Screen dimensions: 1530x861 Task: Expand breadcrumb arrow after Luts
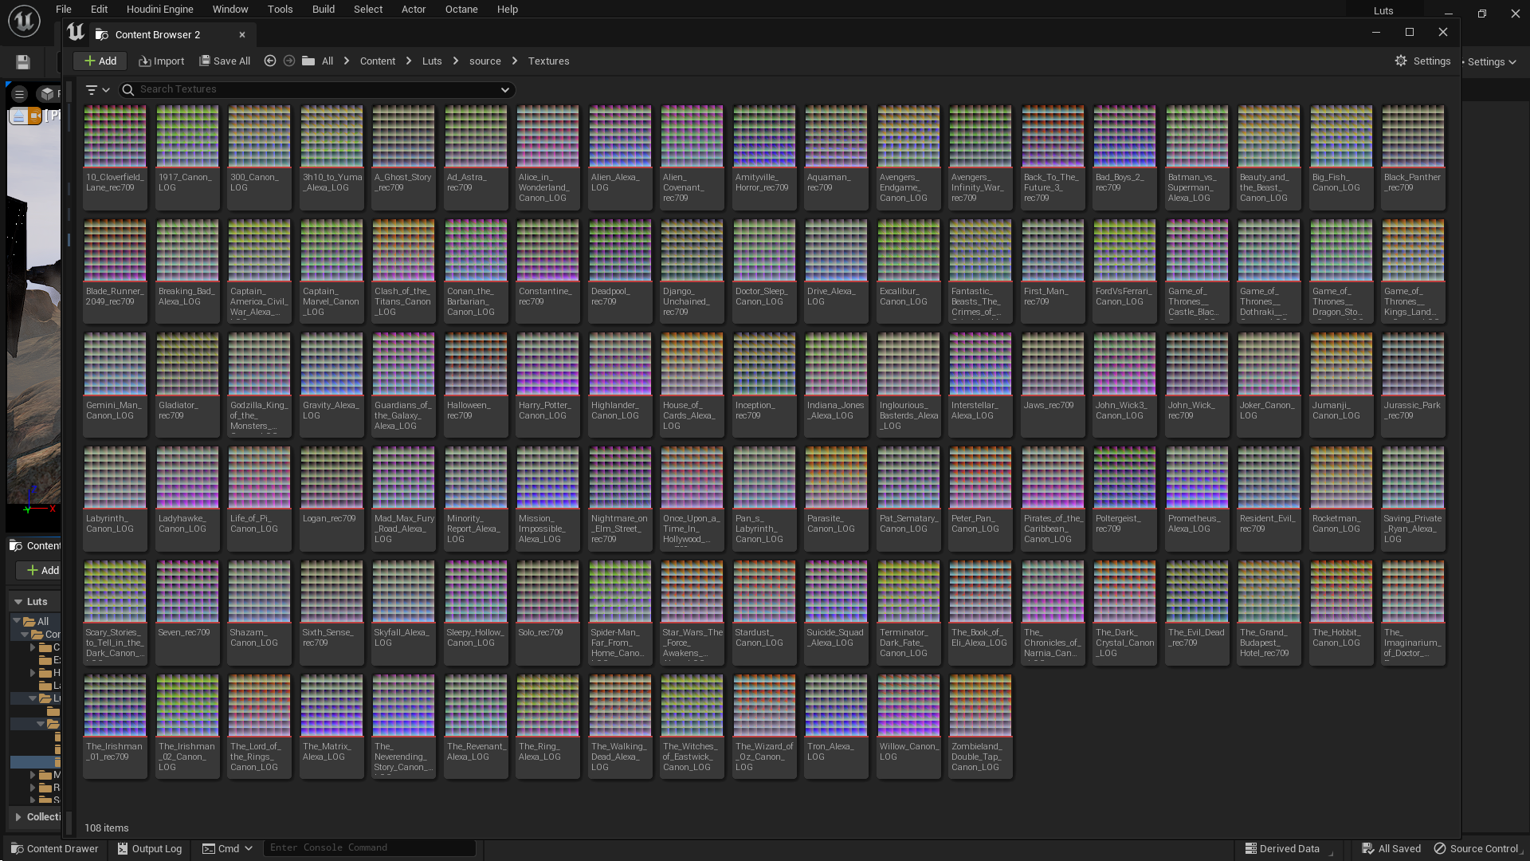[x=456, y=61]
